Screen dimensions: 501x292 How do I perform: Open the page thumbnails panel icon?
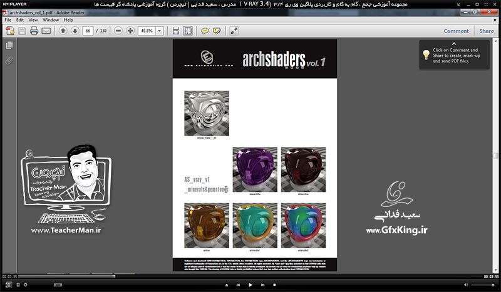9,45
